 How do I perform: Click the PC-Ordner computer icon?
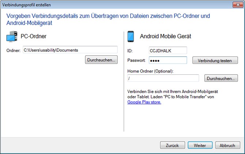click(x=12, y=37)
